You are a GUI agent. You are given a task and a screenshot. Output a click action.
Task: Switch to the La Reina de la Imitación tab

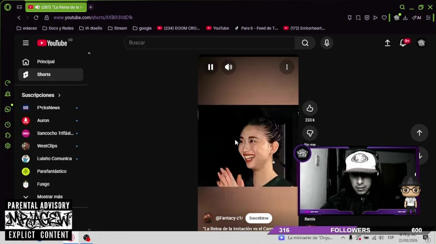(56, 7)
